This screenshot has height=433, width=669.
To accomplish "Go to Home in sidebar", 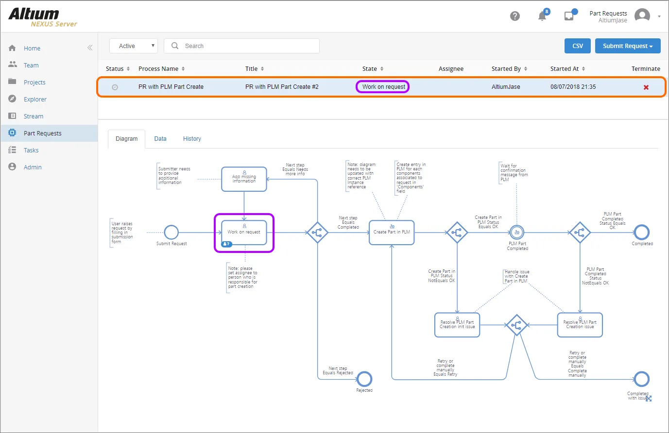I will pos(32,49).
